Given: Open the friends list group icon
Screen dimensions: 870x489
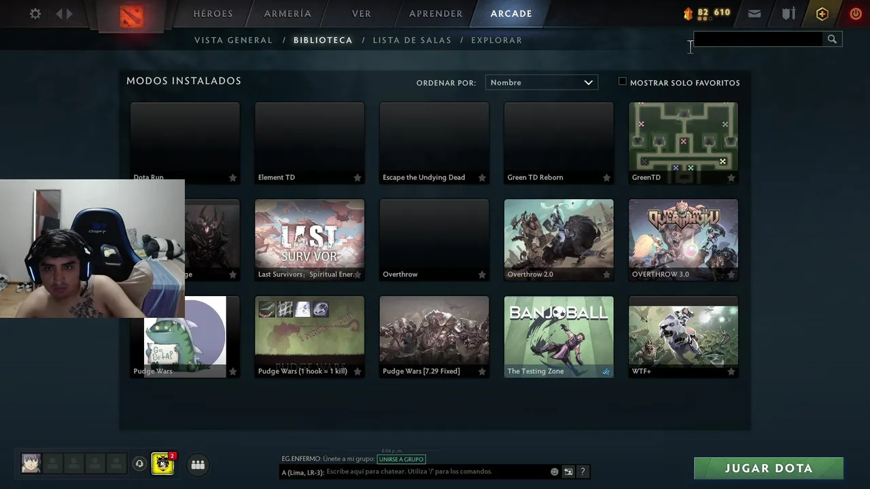Looking at the screenshot, I should [198, 465].
